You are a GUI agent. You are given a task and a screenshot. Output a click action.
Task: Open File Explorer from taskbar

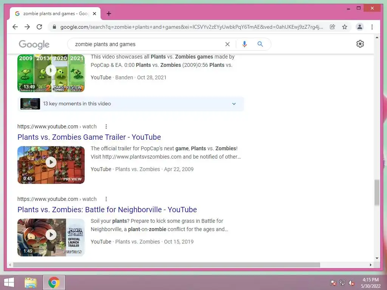tap(31, 282)
